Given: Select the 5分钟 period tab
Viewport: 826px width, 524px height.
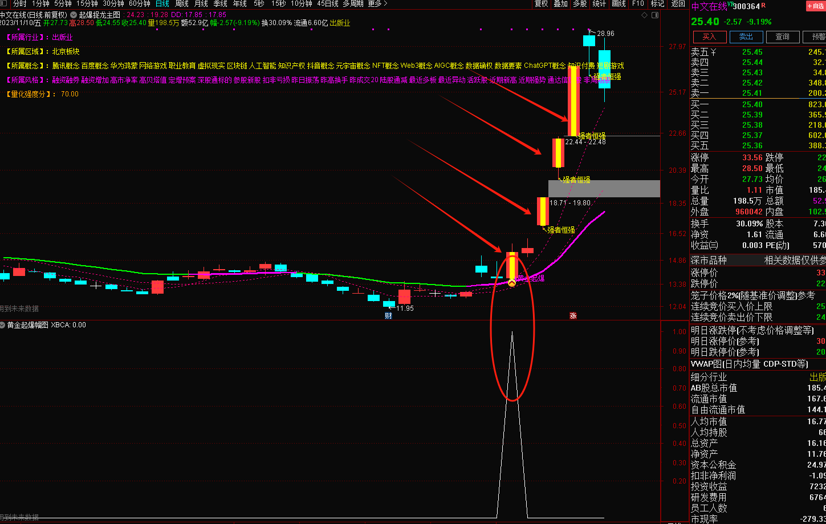Looking at the screenshot, I should coord(63,3).
